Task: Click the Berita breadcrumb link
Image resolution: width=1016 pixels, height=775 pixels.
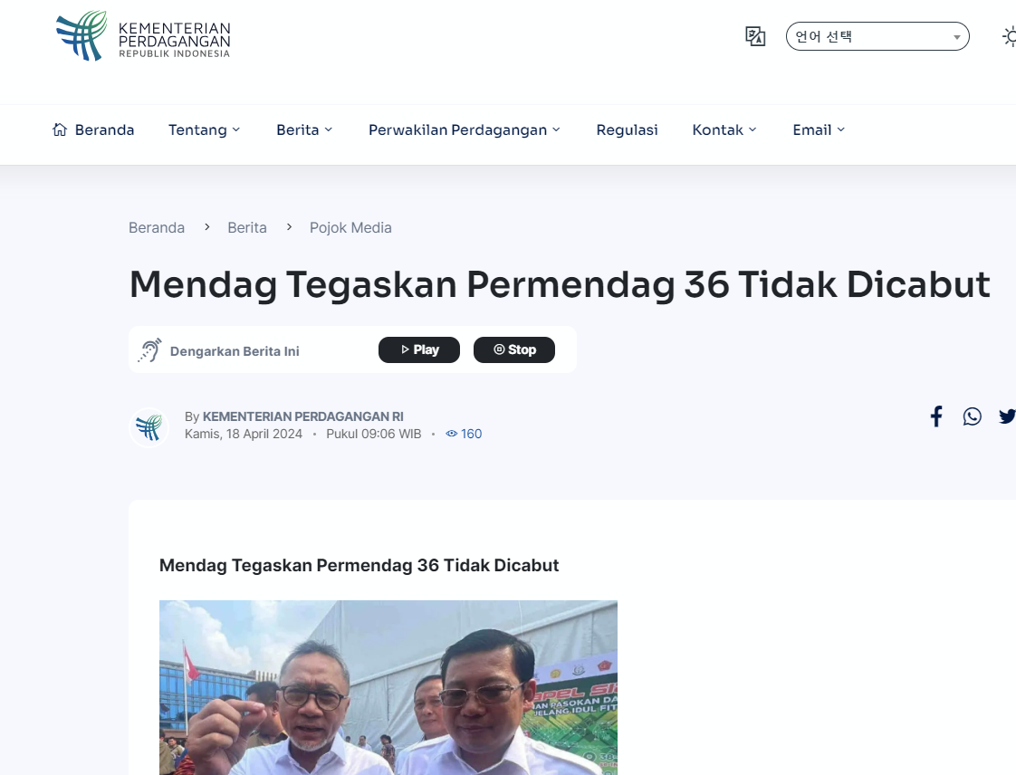Action: click(247, 227)
